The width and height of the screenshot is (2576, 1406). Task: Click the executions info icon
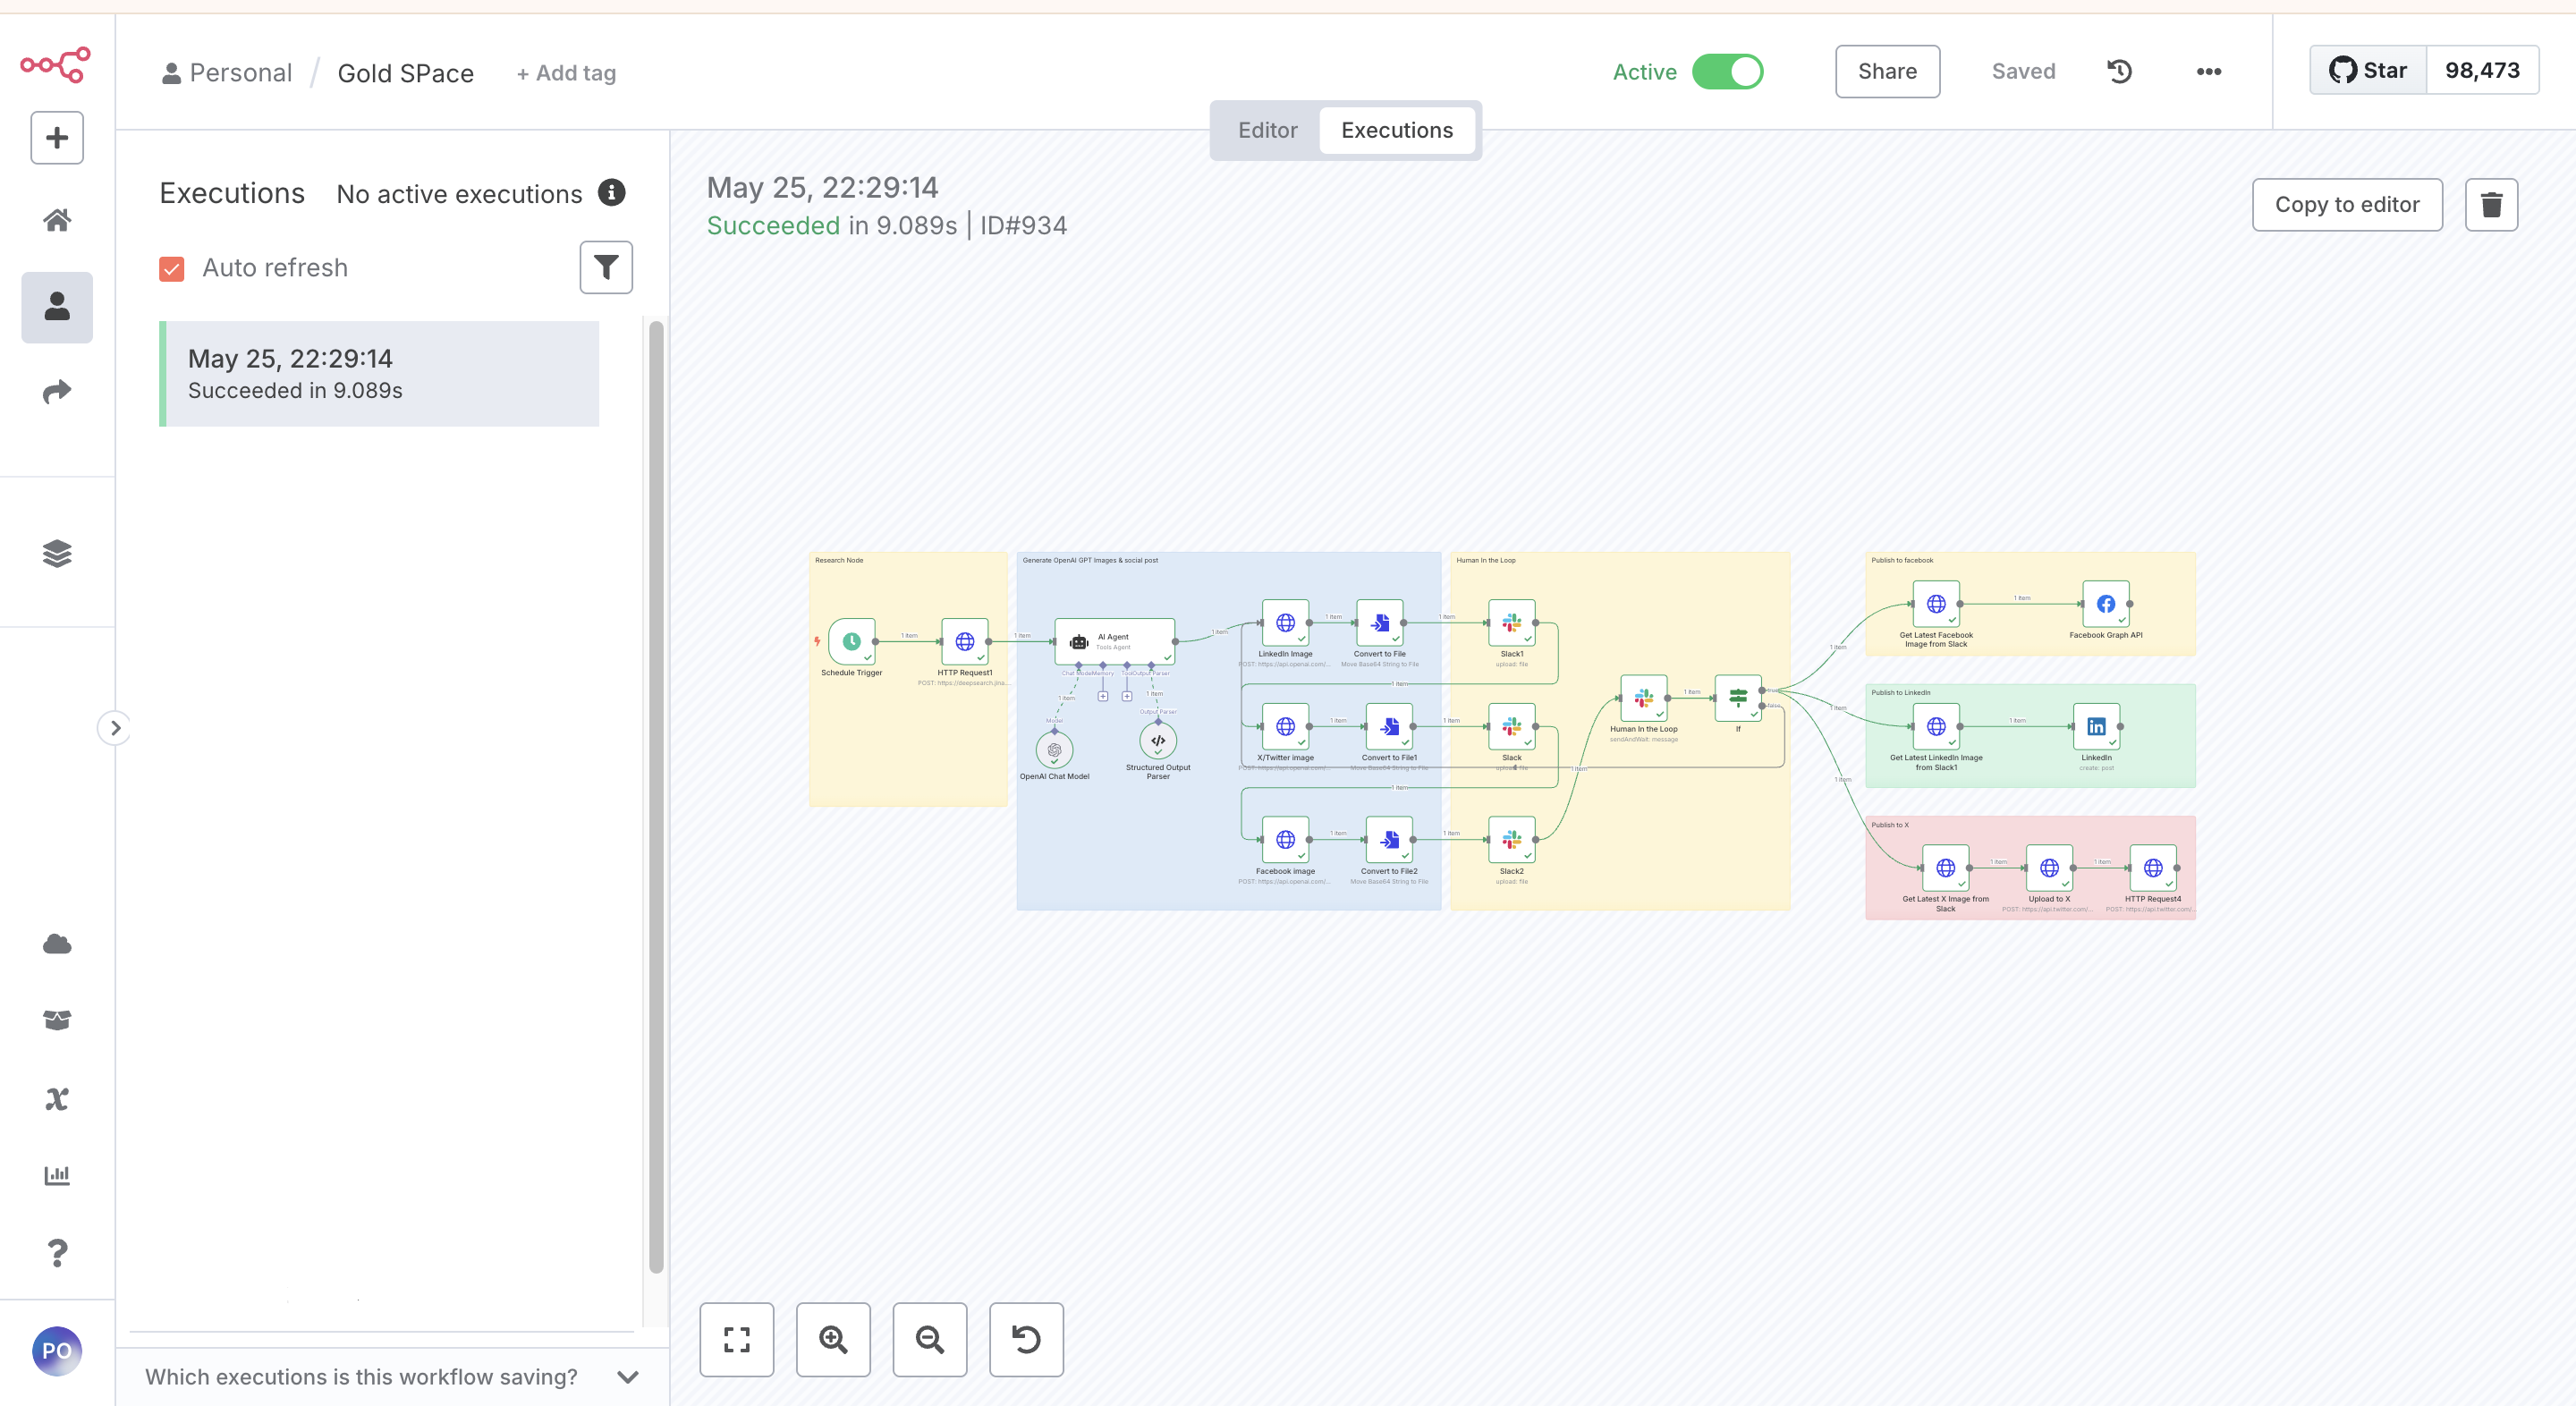click(611, 192)
